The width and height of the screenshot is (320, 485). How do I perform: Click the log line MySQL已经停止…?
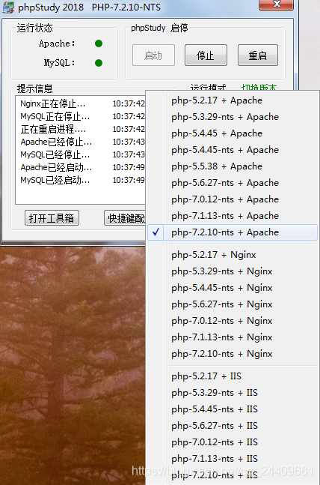tap(55, 154)
